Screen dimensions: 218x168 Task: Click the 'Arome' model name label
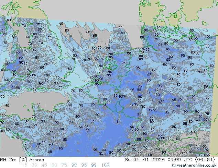coord(37,160)
